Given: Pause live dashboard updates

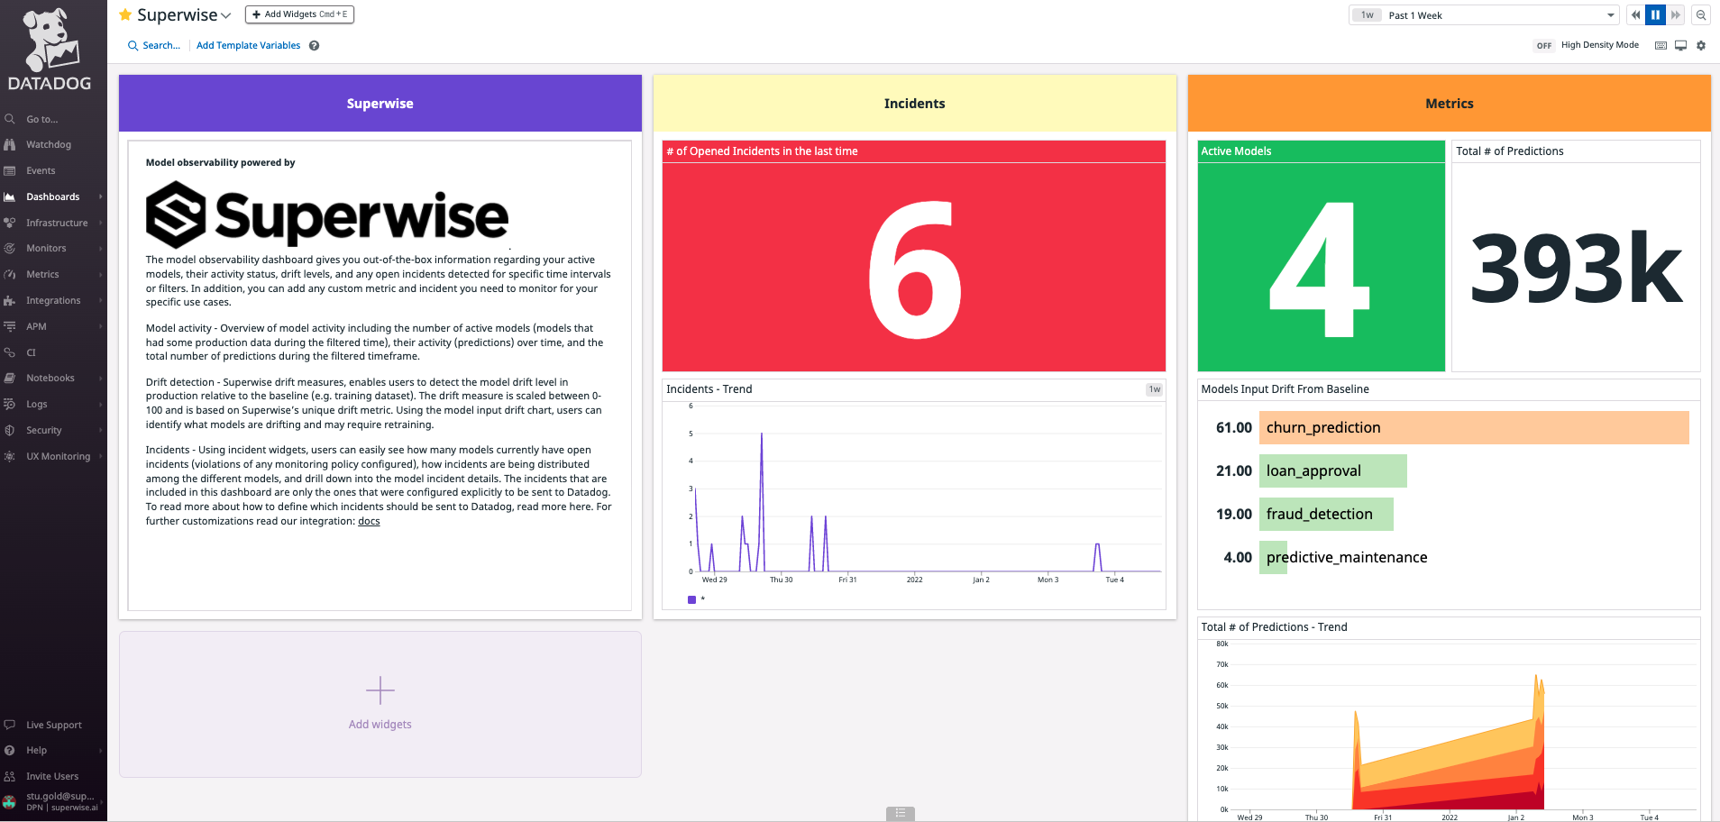Looking at the screenshot, I should pyautogui.click(x=1655, y=15).
